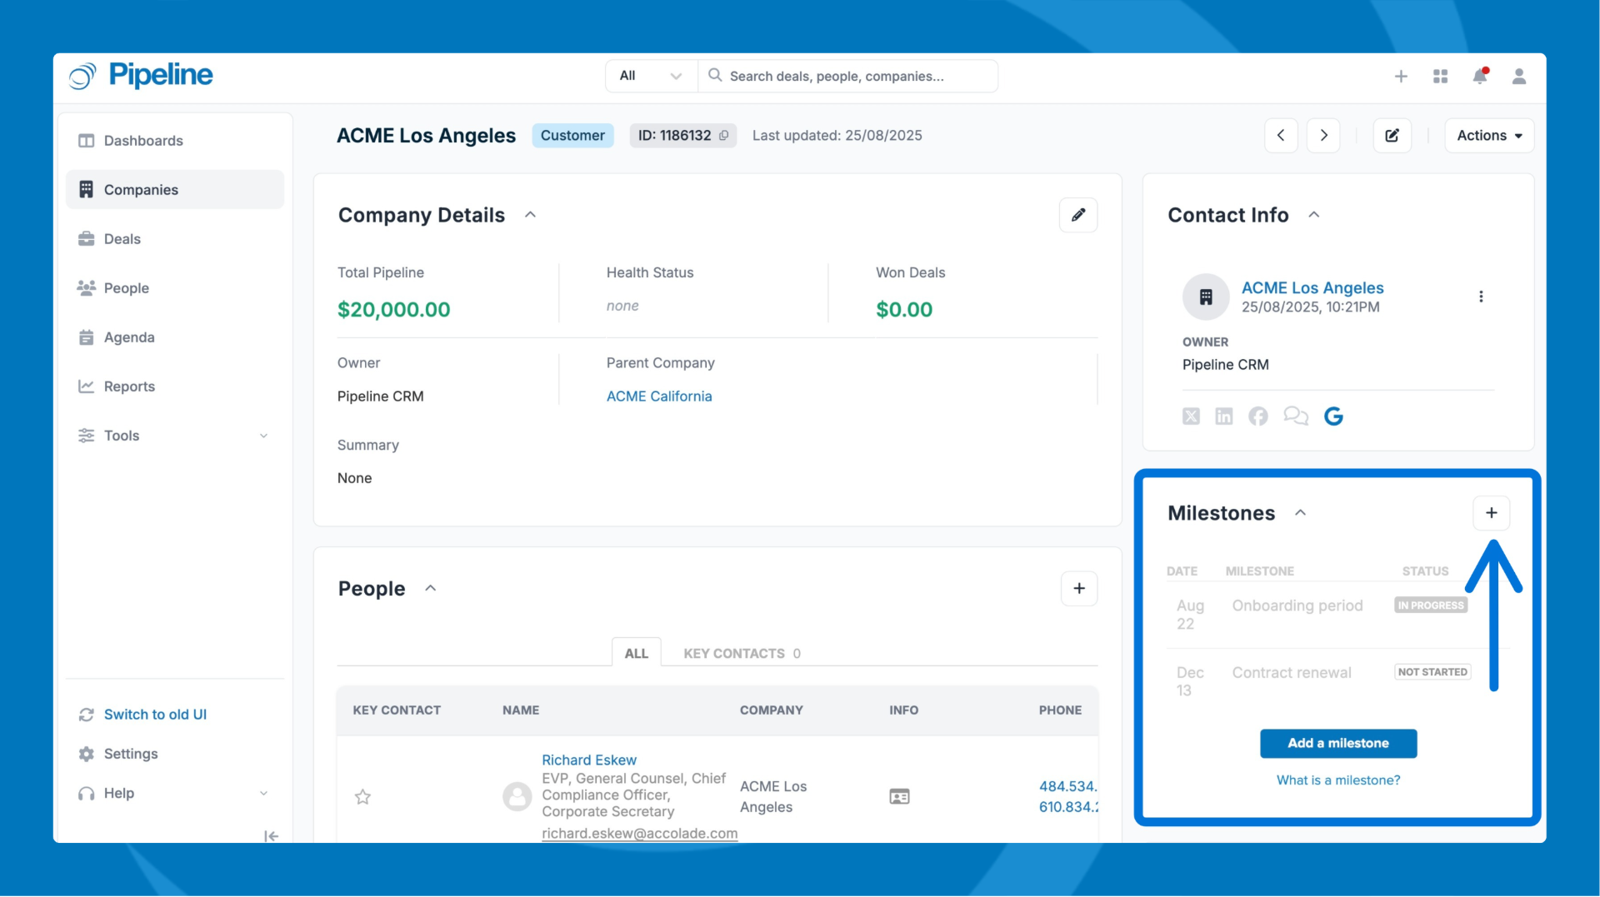This screenshot has width=1600, height=897.
Task: Collapse the Milestones section
Action: point(1300,513)
